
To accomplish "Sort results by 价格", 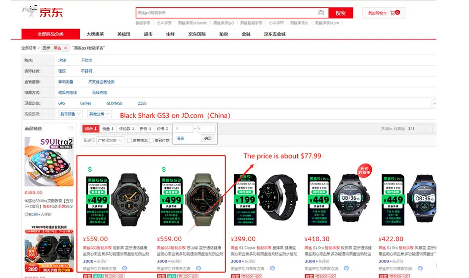I will (x=163, y=129).
